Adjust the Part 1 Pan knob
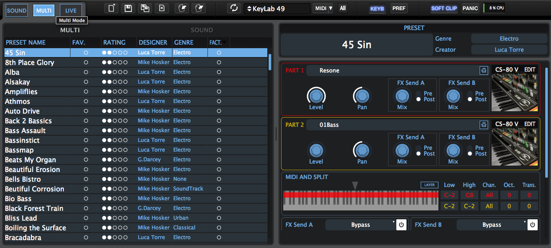 click(x=362, y=95)
